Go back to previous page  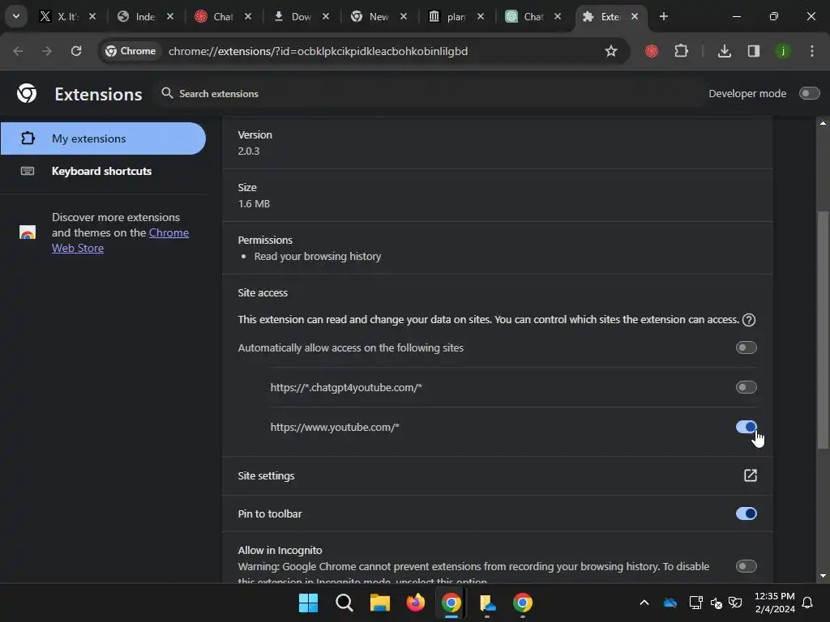click(x=18, y=51)
